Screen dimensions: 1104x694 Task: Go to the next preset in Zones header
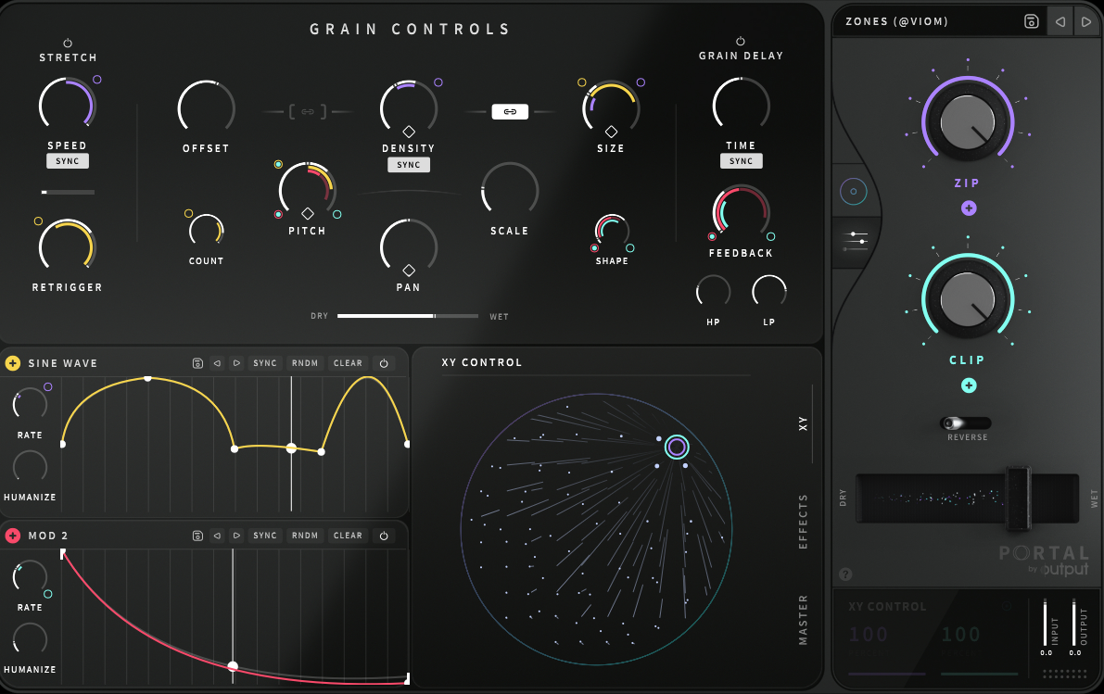1085,21
